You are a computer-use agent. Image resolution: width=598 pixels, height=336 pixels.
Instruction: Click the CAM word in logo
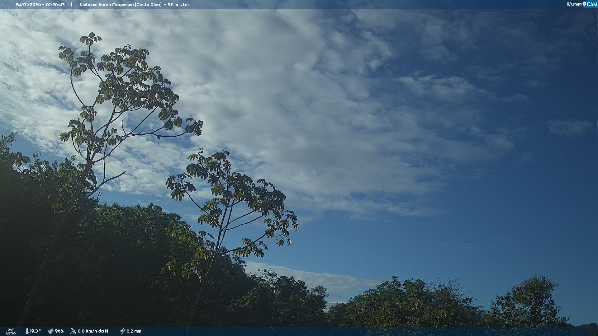[x=592, y=4]
